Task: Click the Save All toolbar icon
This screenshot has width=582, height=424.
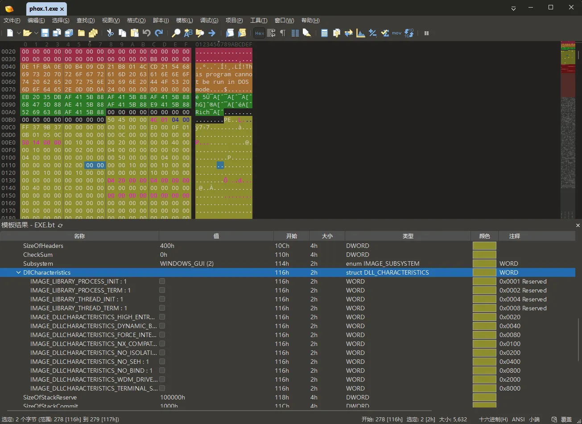Action: [69, 33]
